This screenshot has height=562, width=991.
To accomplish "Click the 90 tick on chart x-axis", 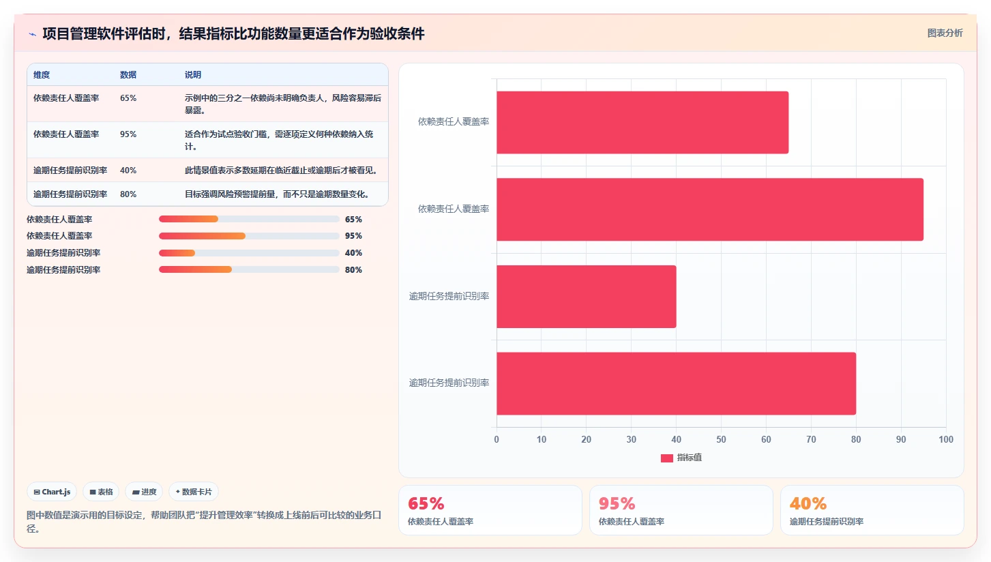I will (902, 439).
